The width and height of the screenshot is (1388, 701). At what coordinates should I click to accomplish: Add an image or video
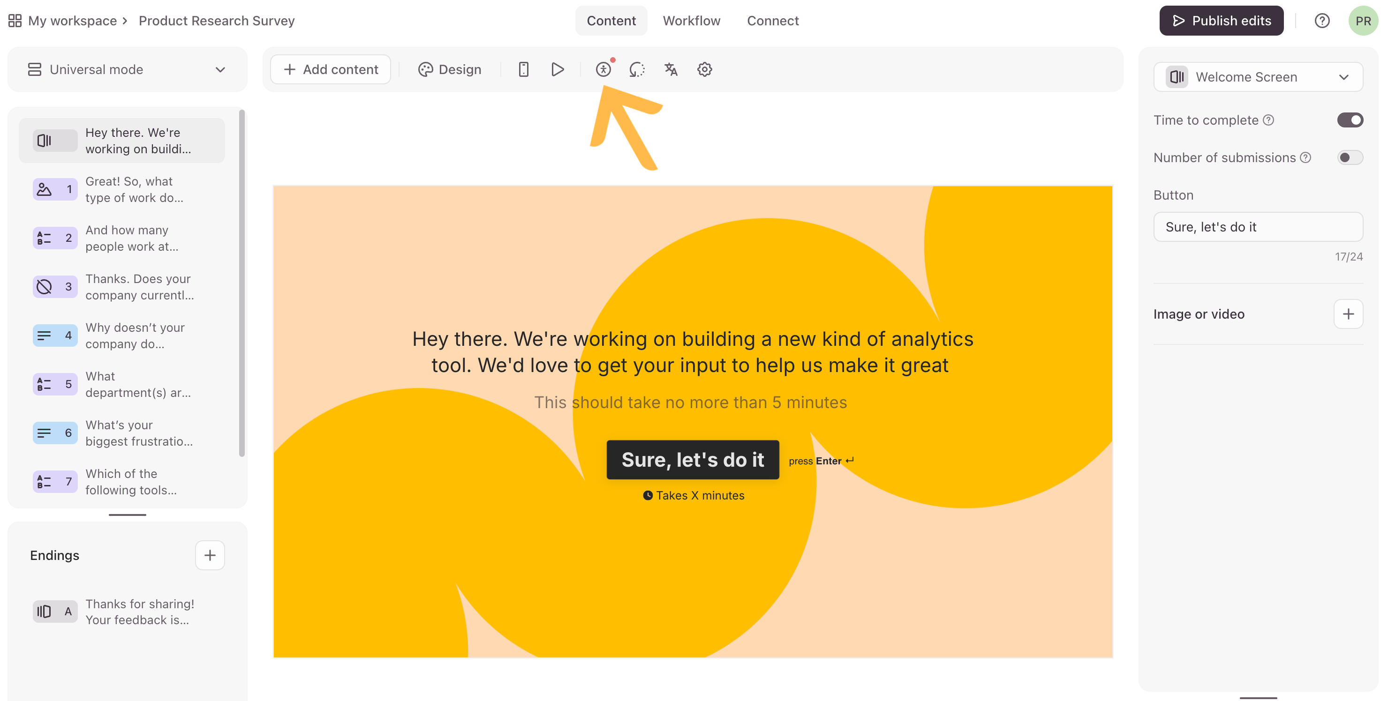pos(1348,314)
